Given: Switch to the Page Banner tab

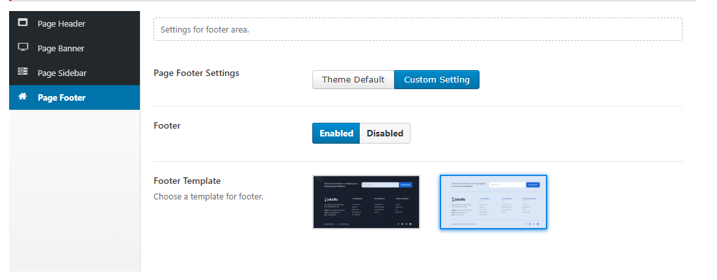Looking at the screenshot, I should point(61,48).
